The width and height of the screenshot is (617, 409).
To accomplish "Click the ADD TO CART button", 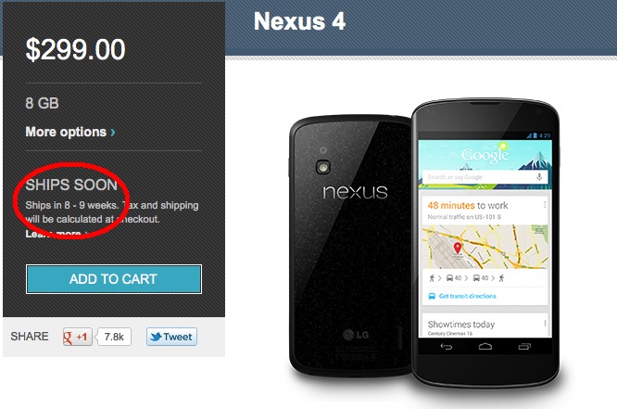I will click(114, 279).
